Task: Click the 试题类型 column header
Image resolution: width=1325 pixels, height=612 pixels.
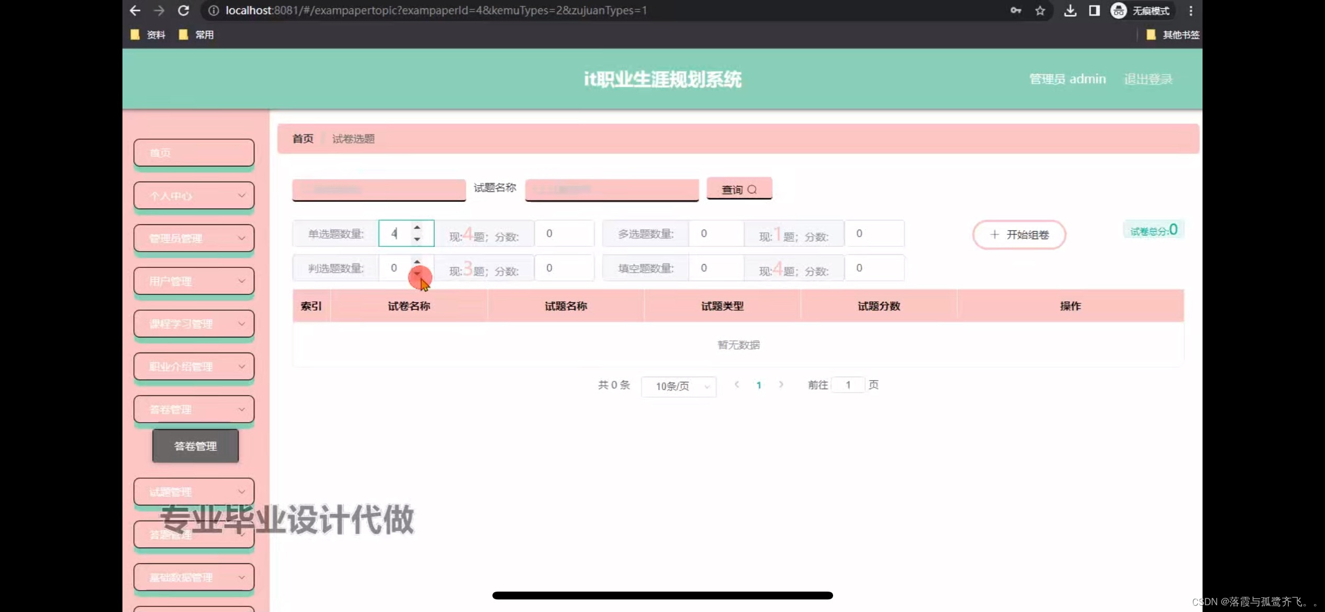Action: 722,306
